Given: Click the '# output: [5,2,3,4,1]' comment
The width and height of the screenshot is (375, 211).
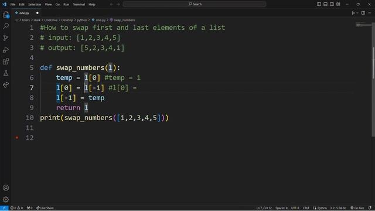Looking at the screenshot, I should click(x=82, y=47).
